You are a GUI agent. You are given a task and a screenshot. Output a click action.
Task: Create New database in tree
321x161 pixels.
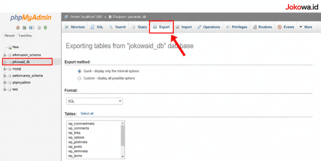15,47
